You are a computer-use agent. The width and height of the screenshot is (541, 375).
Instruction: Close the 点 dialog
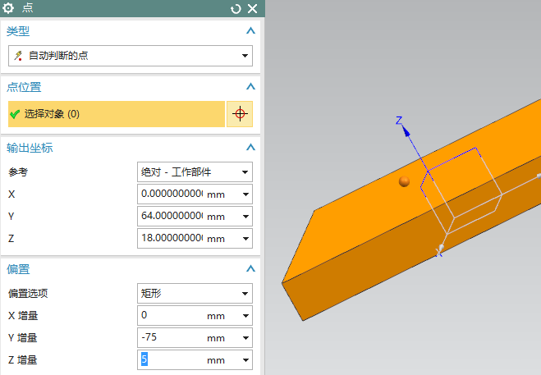point(252,8)
